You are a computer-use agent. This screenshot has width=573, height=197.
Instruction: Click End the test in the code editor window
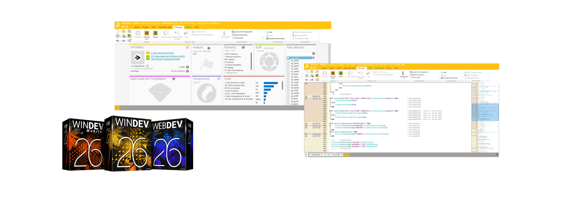coord(333,75)
